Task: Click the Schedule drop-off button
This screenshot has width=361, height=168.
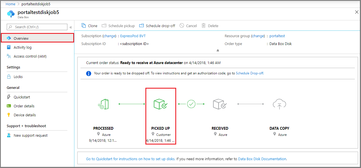Action: (157, 26)
